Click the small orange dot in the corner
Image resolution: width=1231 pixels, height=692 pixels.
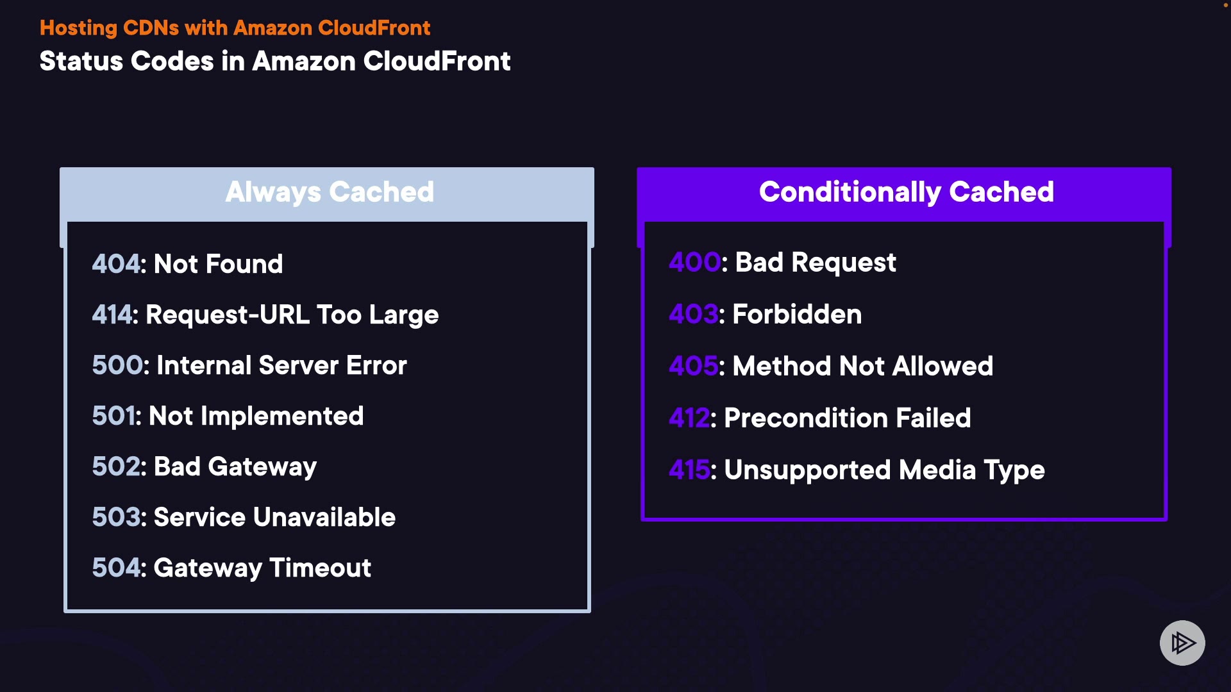tap(1225, 5)
